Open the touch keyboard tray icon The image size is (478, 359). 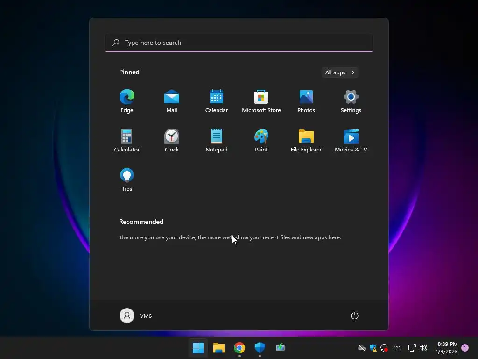tap(397, 348)
